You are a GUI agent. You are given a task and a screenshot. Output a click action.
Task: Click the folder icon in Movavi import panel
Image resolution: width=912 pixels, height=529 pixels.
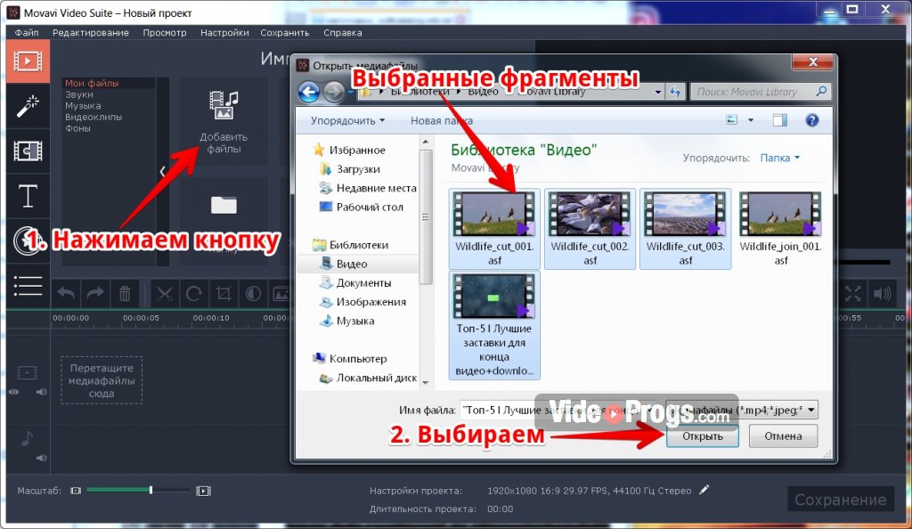(x=224, y=205)
